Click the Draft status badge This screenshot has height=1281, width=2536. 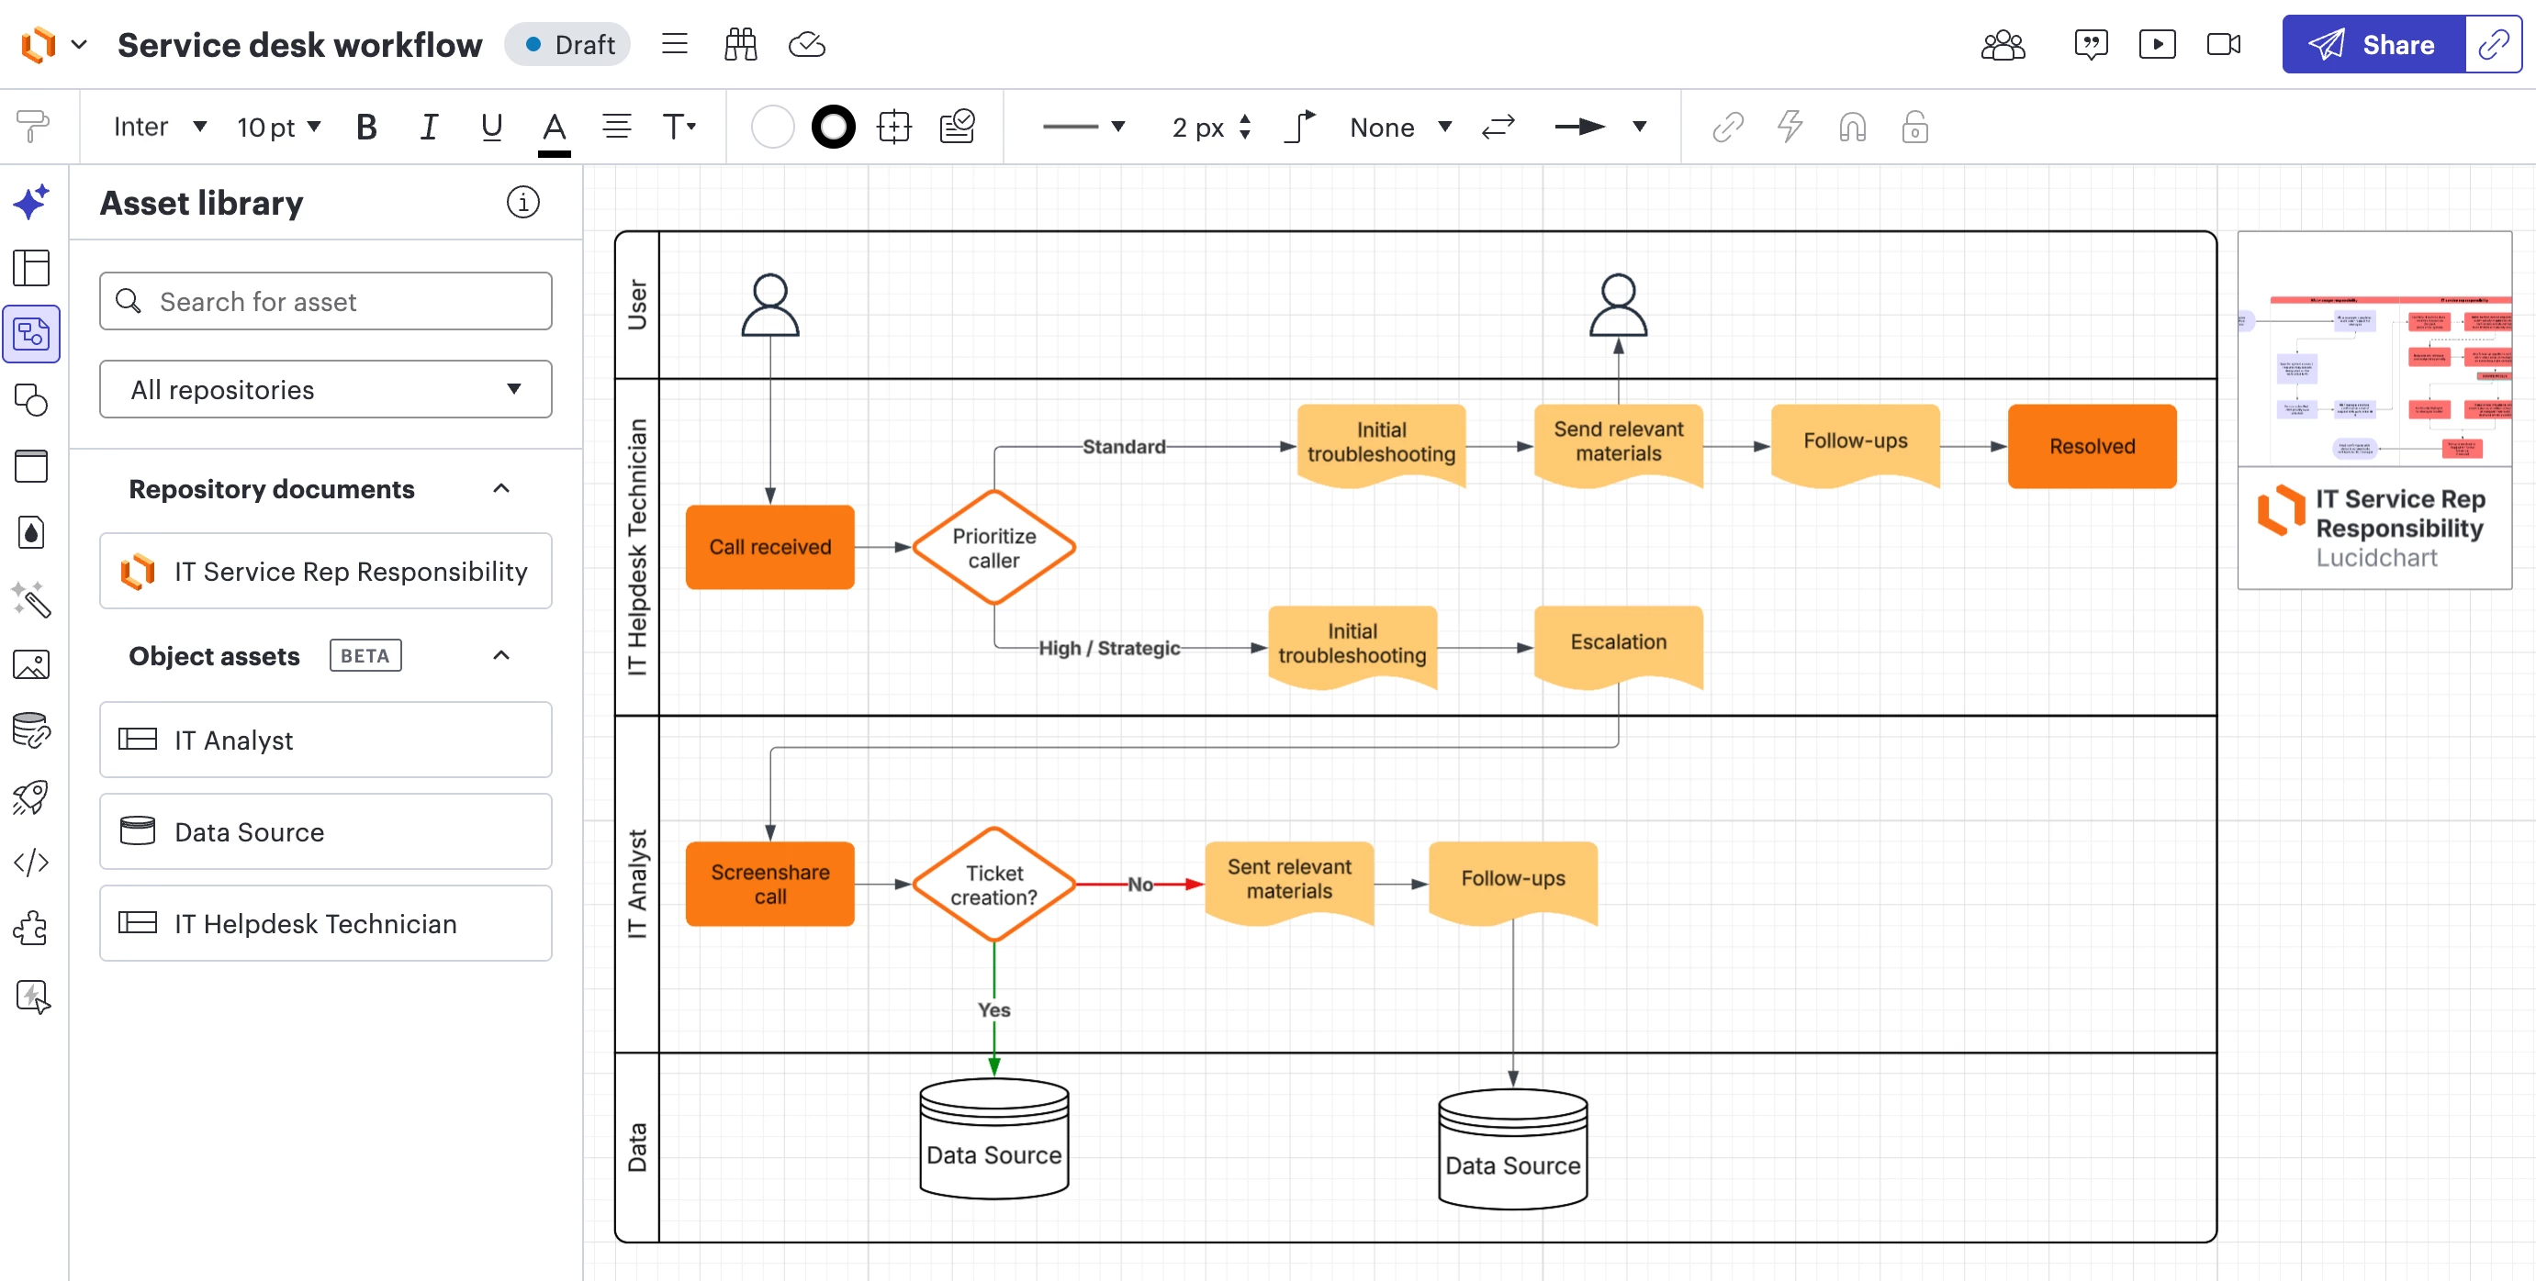[x=568, y=44]
